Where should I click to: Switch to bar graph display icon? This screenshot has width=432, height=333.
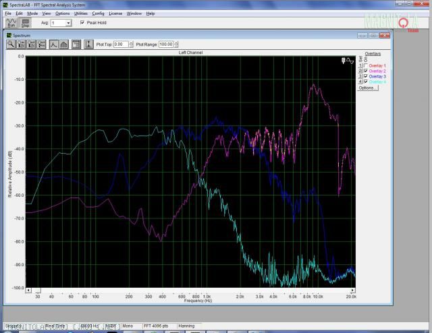[x=63, y=44]
